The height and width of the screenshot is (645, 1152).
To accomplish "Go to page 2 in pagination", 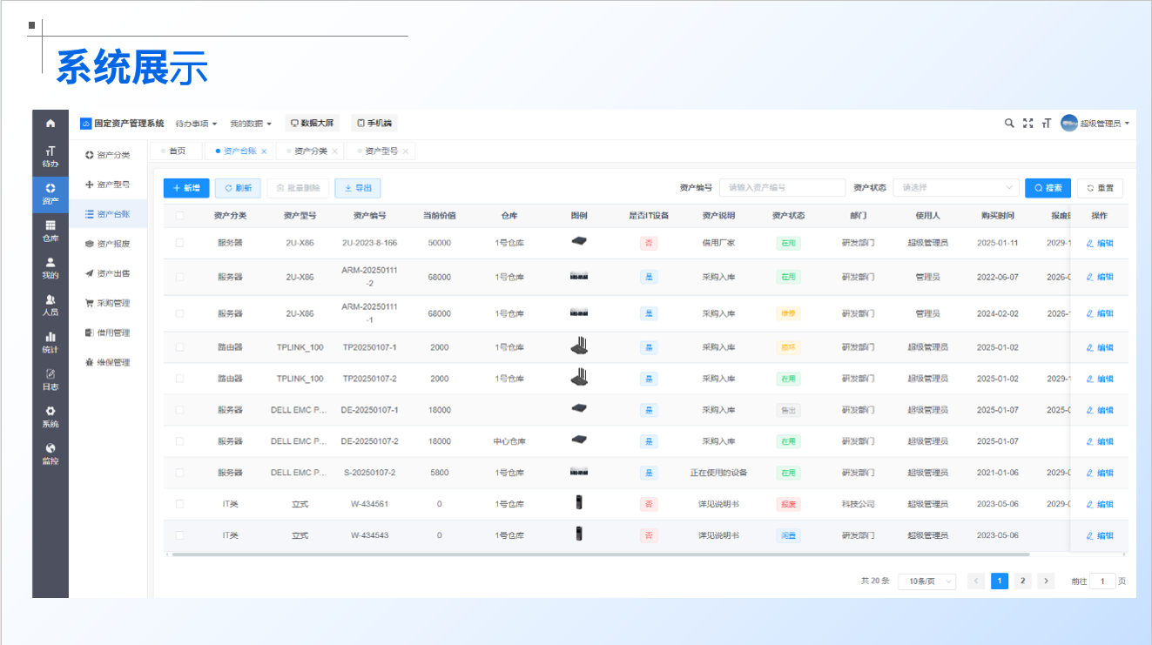I will [1023, 581].
